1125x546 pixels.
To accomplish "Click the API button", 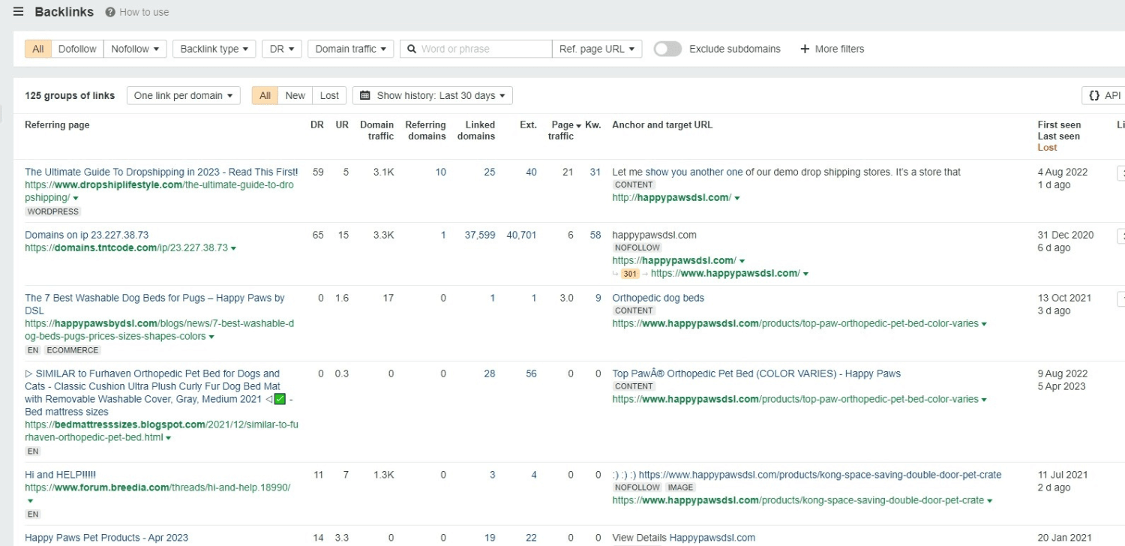I will (1105, 95).
